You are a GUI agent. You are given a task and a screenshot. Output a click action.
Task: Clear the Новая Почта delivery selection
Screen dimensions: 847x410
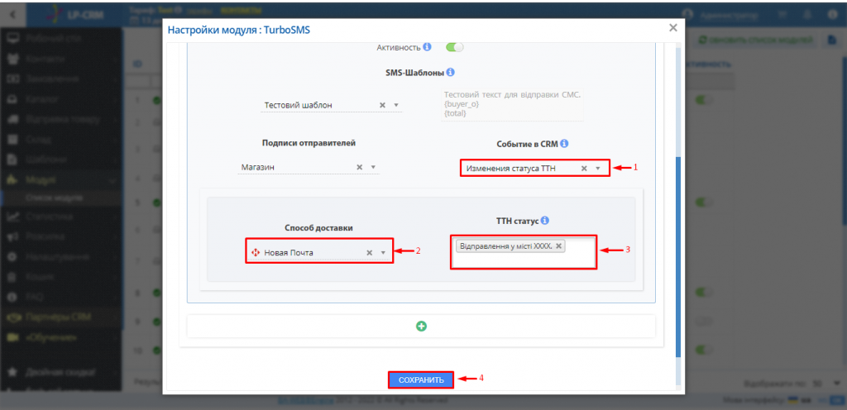pyautogui.click(x=370, y=252)
